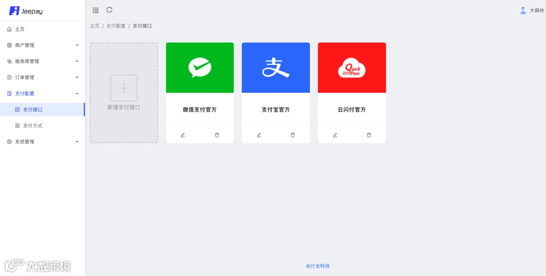
Task: Delete the 云闪付官方 interface via trash icon
Action: click(x=369, y=135)
